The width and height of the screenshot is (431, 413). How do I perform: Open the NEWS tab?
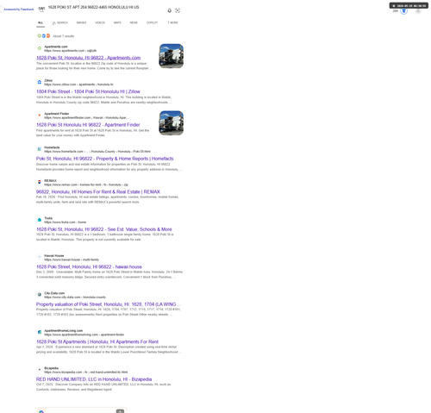[134, 22]
